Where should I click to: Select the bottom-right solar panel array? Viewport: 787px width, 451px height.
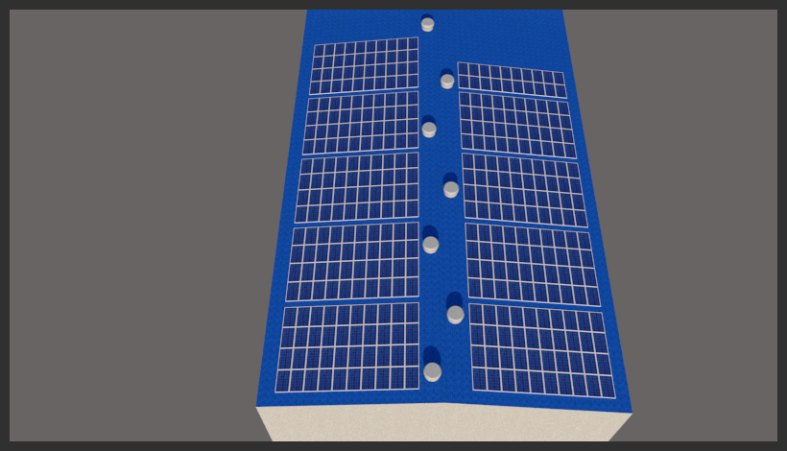tap(540, 350)
